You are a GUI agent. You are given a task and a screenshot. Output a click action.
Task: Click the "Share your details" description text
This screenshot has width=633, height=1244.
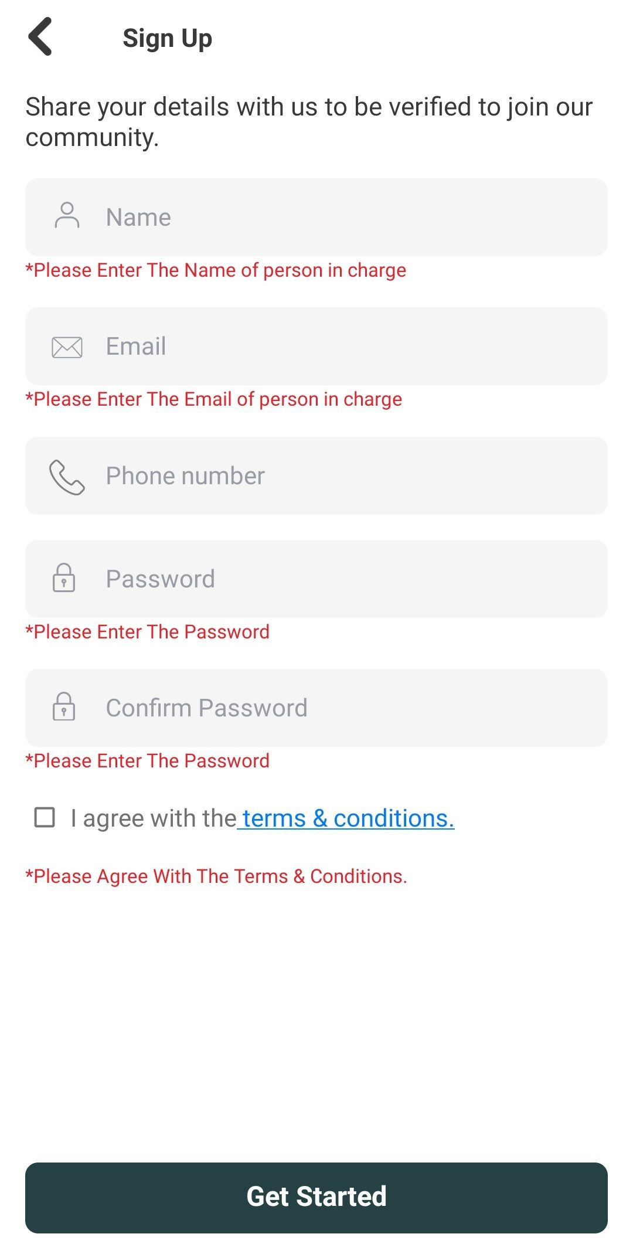[x=309, y=122]
